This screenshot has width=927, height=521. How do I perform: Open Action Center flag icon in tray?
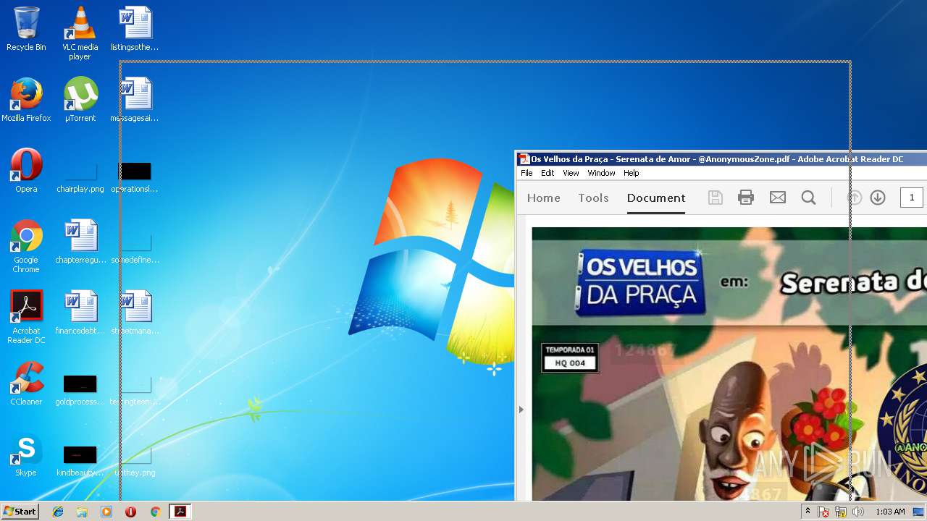[x=823, y=512]
